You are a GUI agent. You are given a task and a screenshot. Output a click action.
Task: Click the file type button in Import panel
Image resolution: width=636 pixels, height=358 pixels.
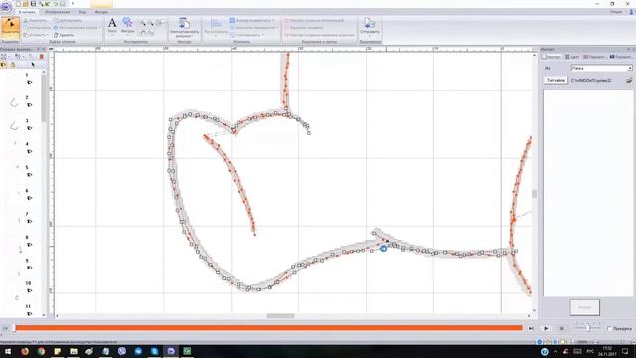pos(556,80)
